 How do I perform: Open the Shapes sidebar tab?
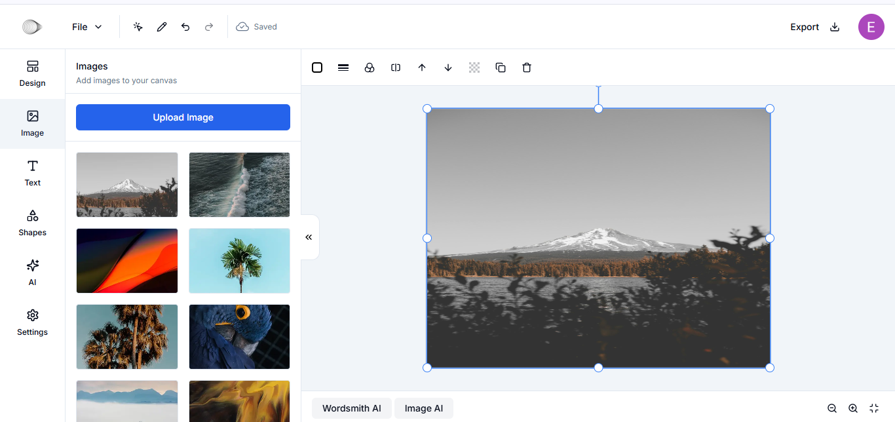coord(32,223)
